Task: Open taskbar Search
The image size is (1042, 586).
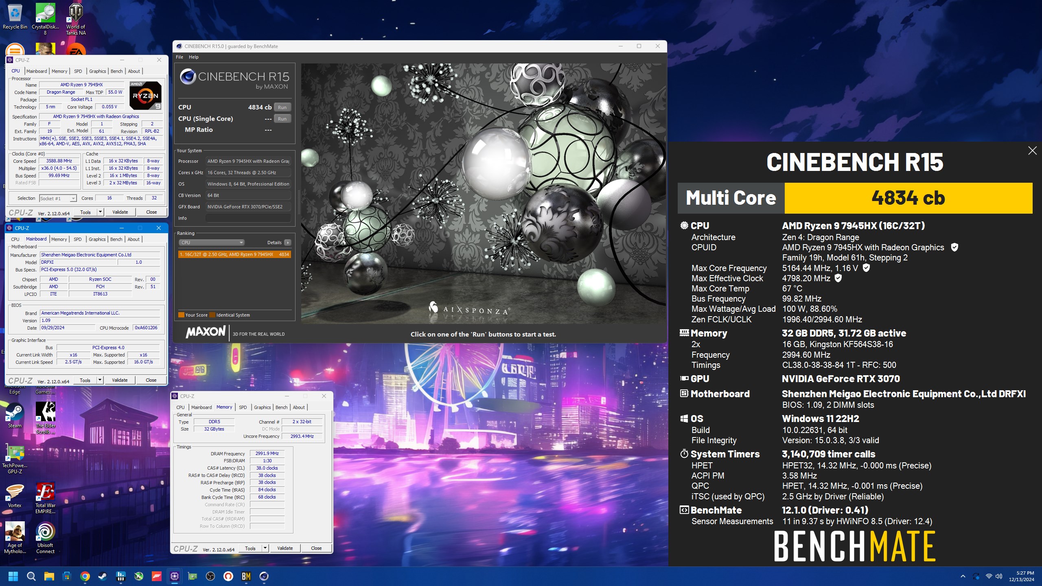Action: [31, 576]
